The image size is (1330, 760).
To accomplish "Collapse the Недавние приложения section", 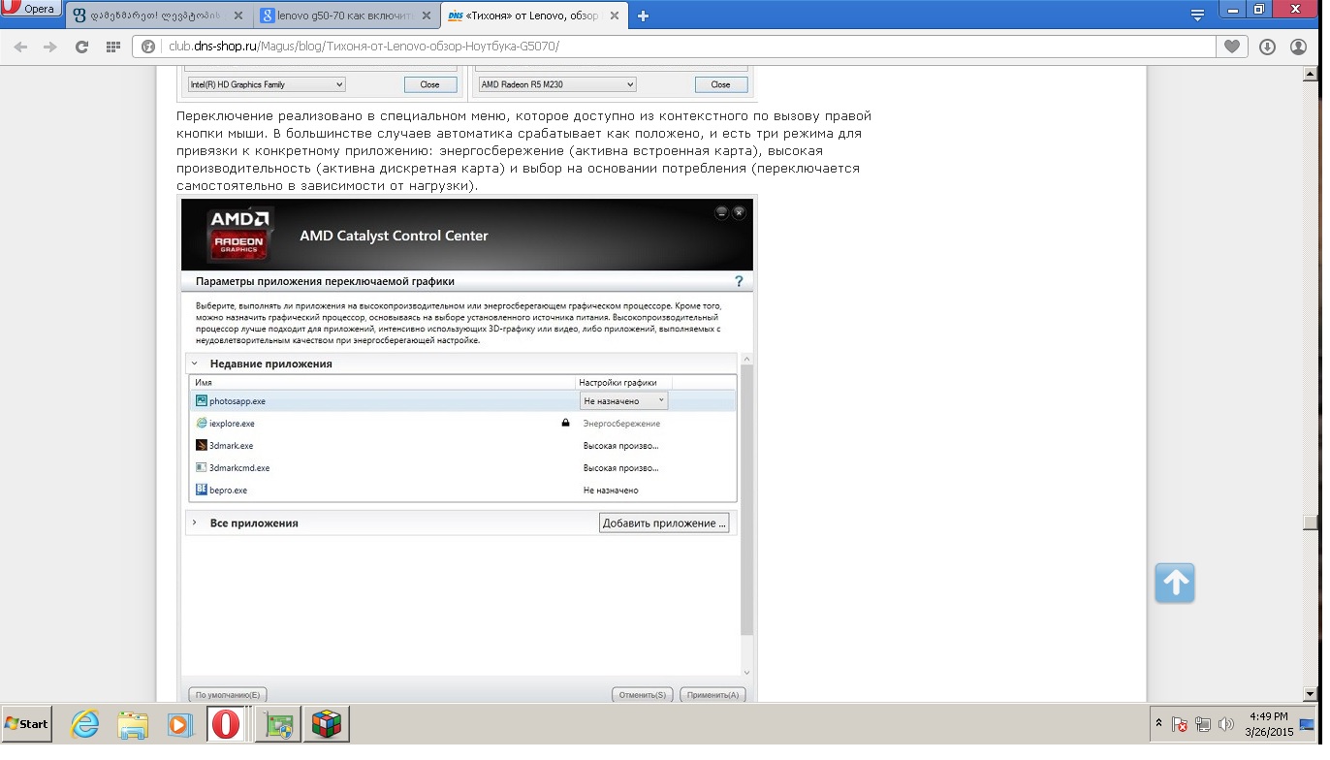I will coord(194,364).
